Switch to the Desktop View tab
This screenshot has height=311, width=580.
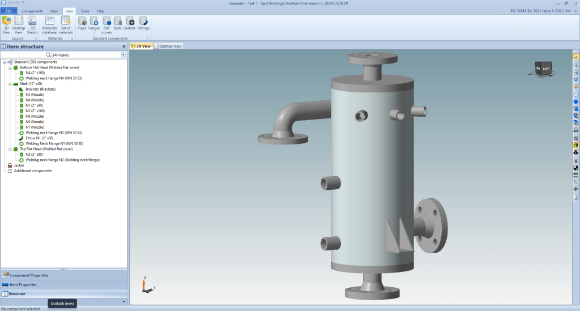168,46
